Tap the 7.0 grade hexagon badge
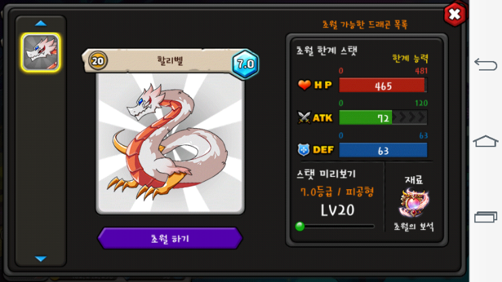 point(246,64)
